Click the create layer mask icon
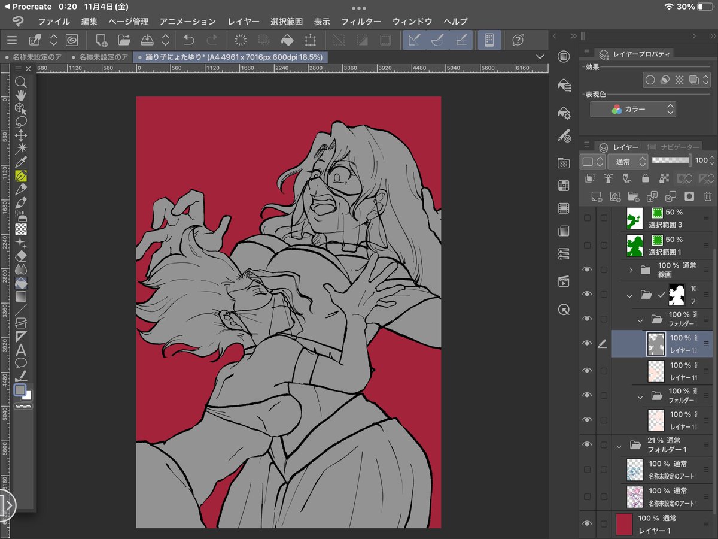 click(x=689, y=196)
